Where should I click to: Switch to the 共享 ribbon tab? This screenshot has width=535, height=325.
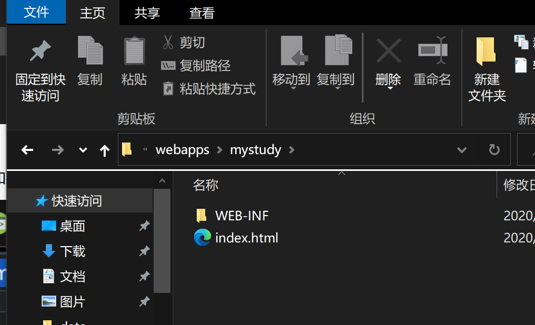point(147,13)
